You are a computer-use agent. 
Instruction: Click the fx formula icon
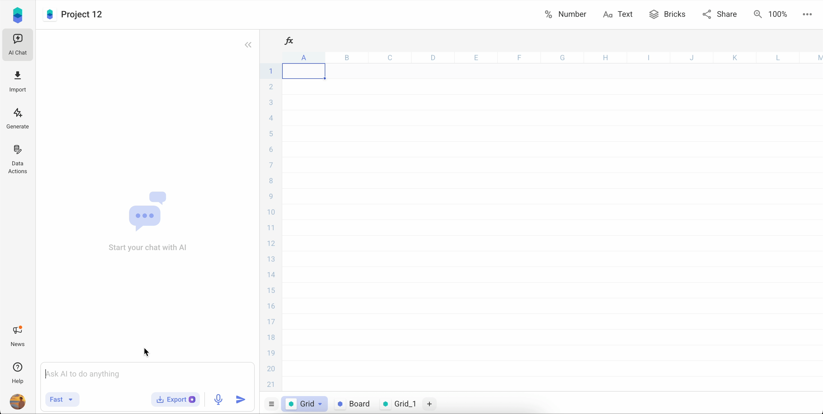point(289,40)
